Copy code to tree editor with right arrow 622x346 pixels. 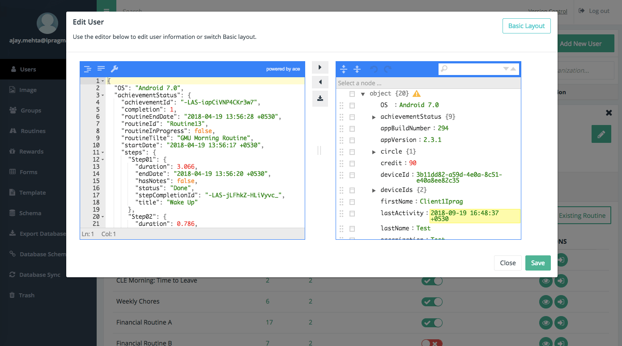tap(320, 67)
